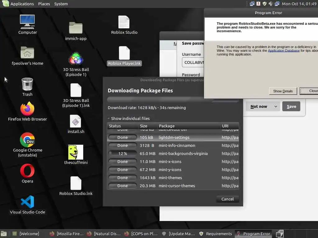
Task: Switch to the [Natural Dis... taskbar window
Action: pyautogui.click(x=104, y=234)
